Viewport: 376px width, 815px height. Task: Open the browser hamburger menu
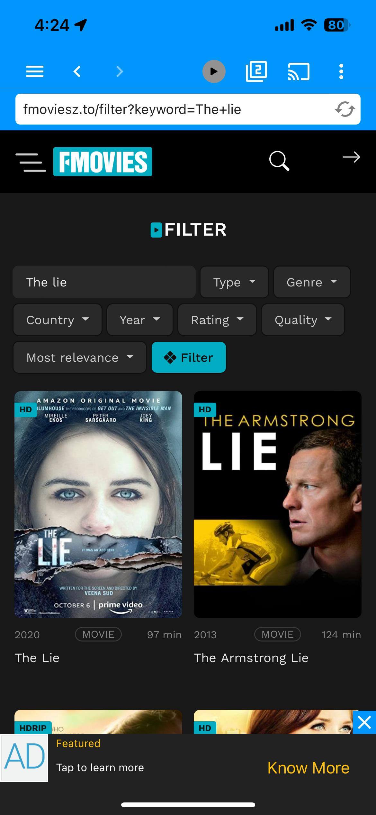coord(34,71)
